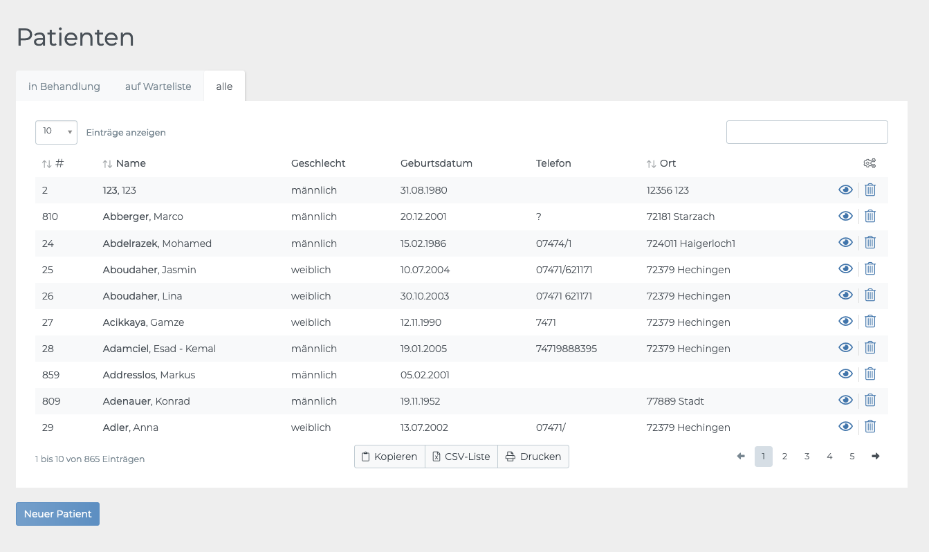Image resolution: width=929 pixels, height=552 pixels.
Task: Open the 'auf Warteliste' tab
Action: [x=158, y=86]
